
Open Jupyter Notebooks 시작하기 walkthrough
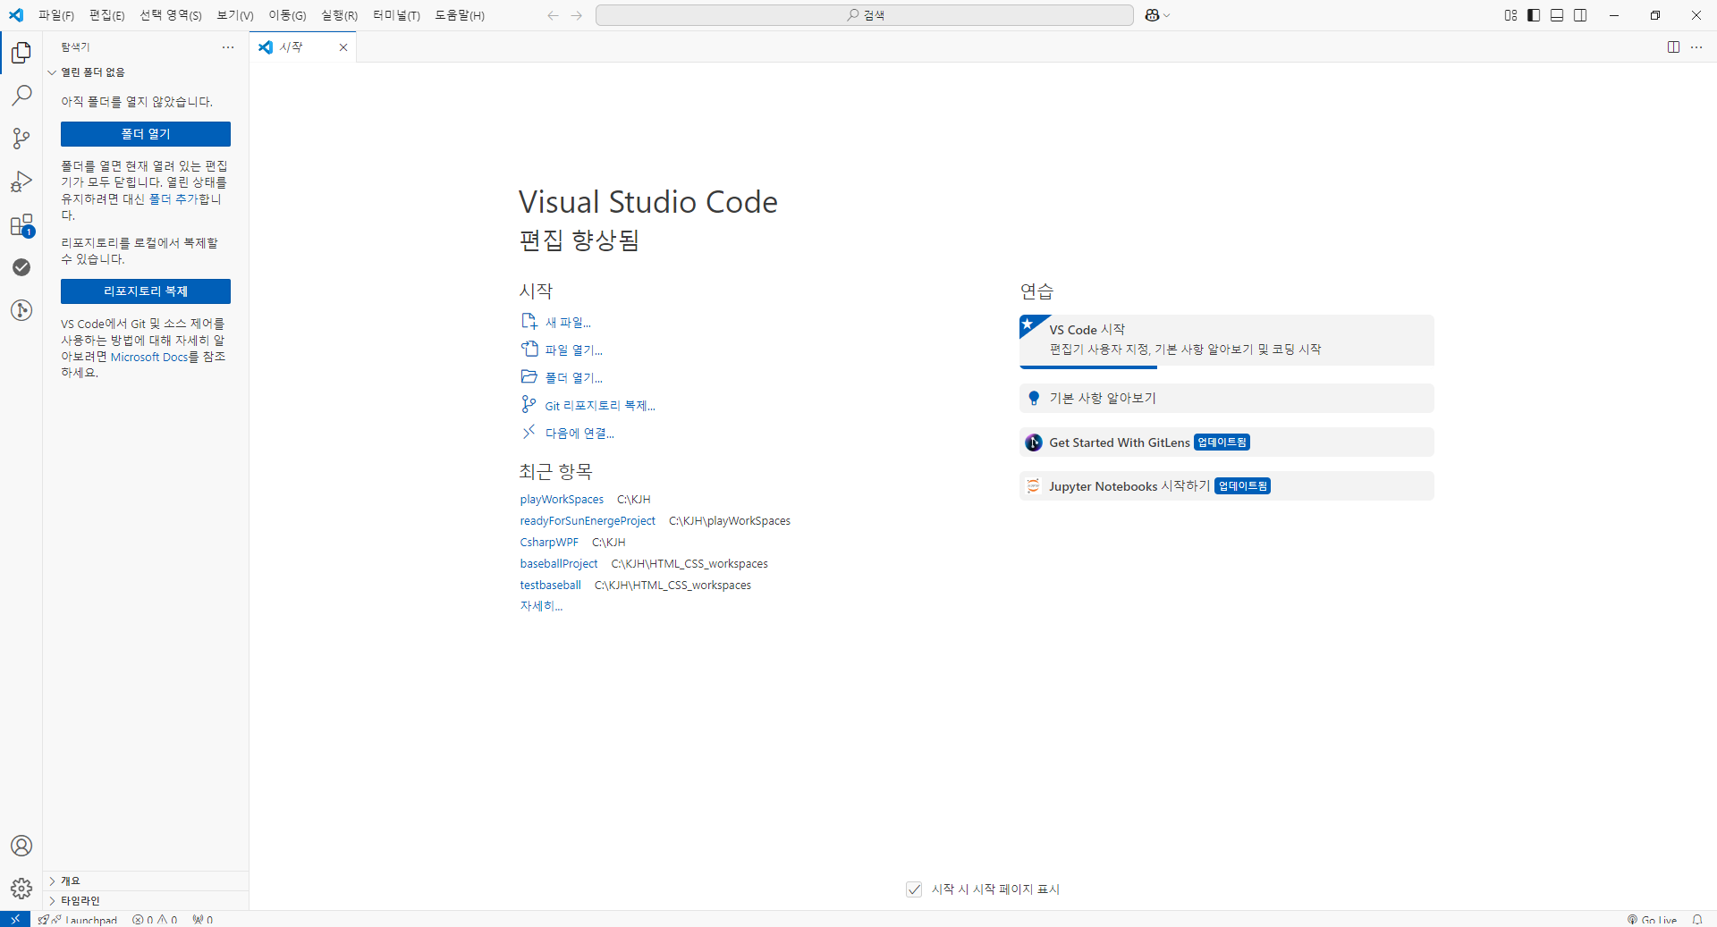(1226, 486)
